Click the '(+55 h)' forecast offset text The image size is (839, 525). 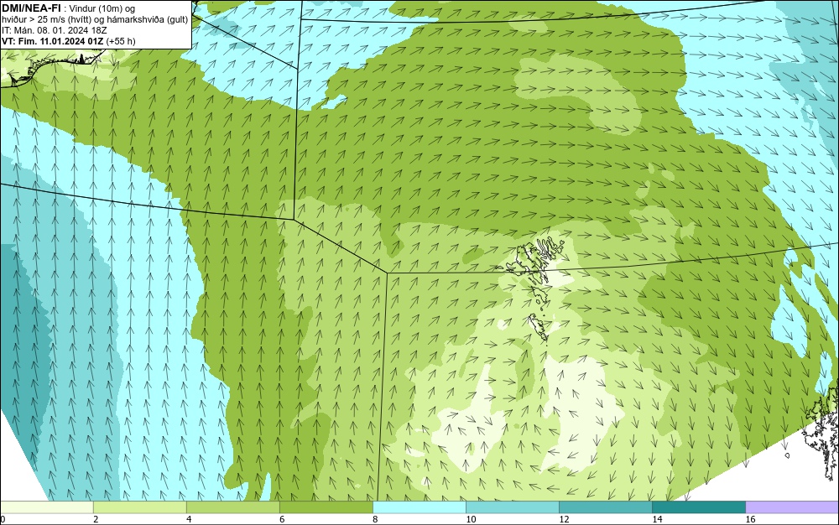(x=121, y=41)
